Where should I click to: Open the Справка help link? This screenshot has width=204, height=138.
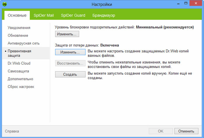click(x=12, y=131)
